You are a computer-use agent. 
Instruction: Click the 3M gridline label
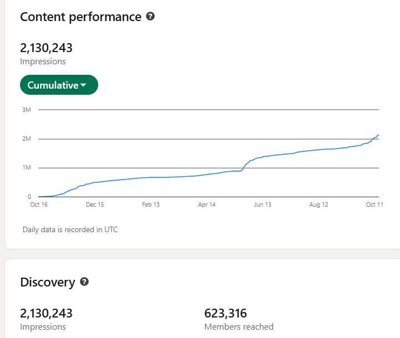27,110
